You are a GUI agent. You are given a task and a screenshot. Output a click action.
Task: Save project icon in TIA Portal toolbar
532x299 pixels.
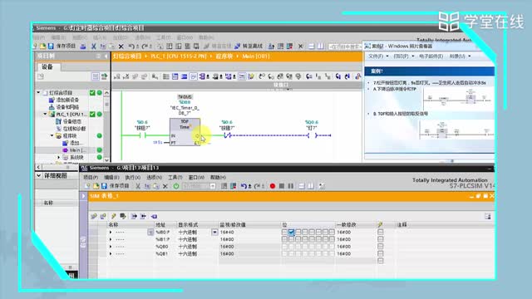point(51,47)
